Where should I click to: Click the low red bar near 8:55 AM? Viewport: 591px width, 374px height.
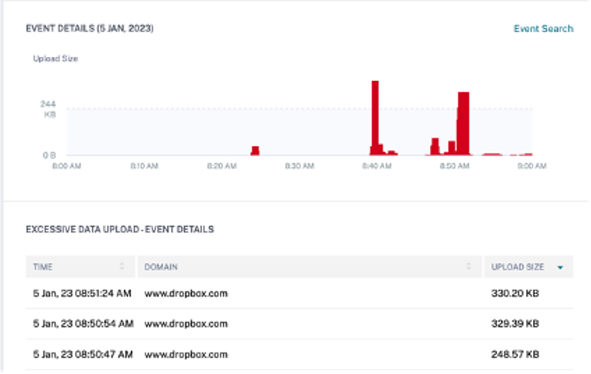[x=492, y=154]
